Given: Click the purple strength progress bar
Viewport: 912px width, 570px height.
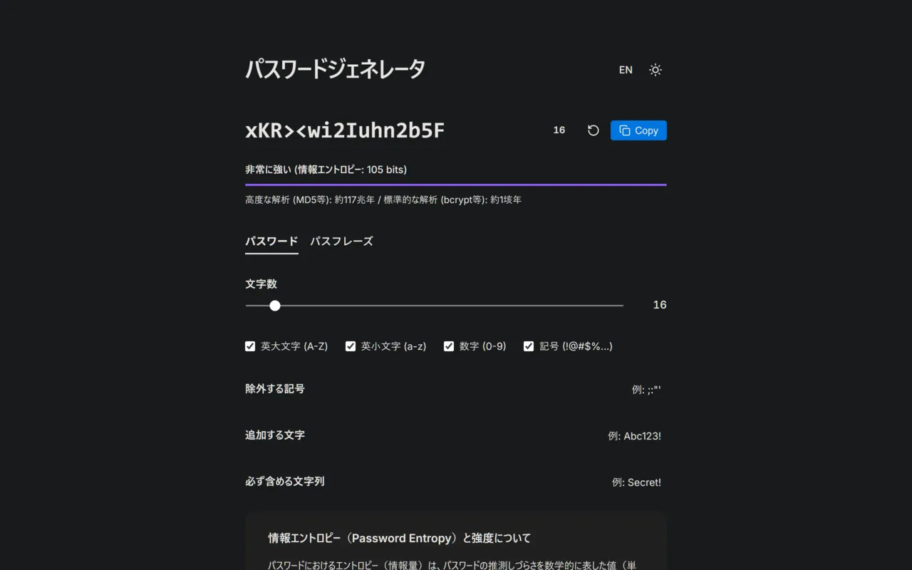Looking at the screenshot, I should [456, 185].
